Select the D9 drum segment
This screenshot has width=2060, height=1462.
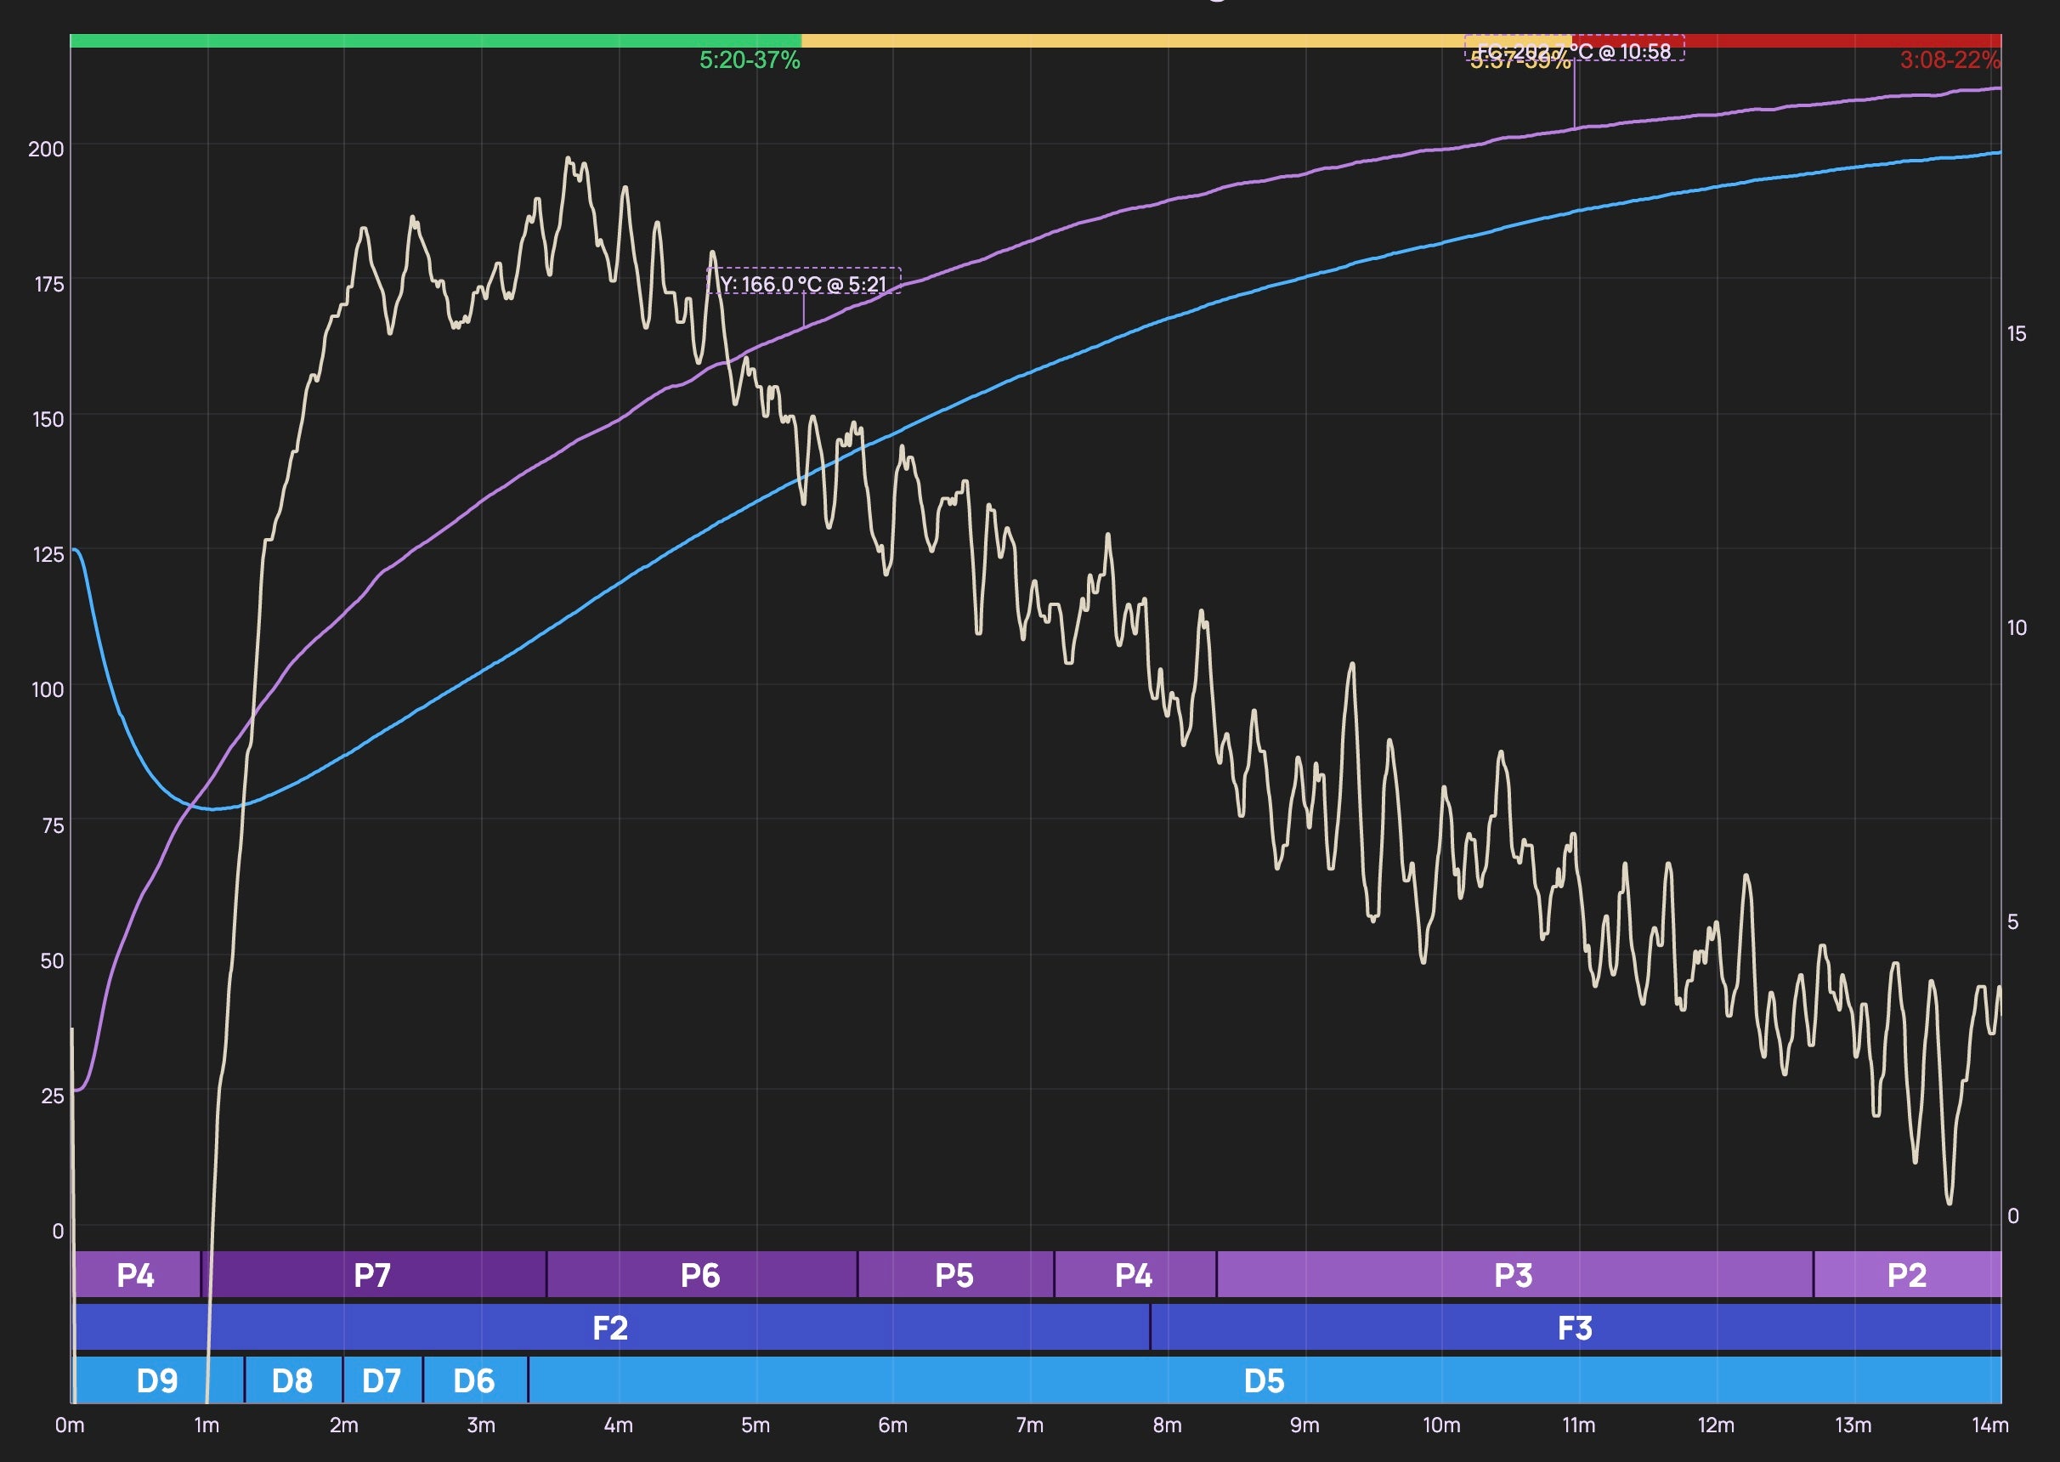pyautogui.click(x=158, y=1380)
